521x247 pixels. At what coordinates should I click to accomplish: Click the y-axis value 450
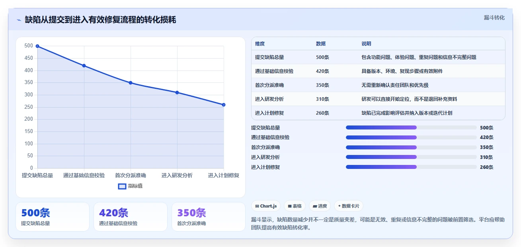point(29,58)
